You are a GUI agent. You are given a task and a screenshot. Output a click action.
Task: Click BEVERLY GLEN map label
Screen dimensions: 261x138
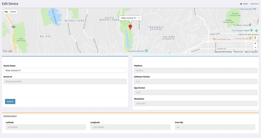tap(74, 21)
